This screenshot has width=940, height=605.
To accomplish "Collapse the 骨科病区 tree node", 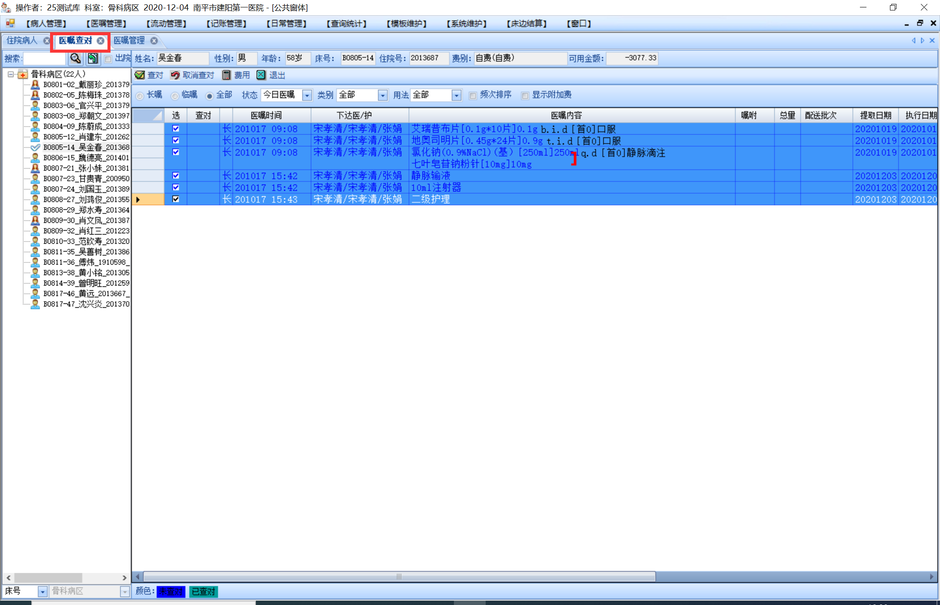I will (11, 74).
